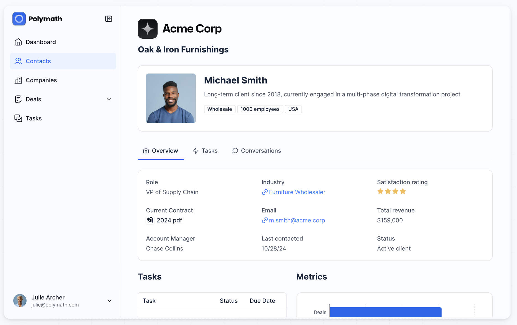This screenshot has height=325, width=517.
Task: Click Michael Smith's profile photo
Action: coord(171,98)
